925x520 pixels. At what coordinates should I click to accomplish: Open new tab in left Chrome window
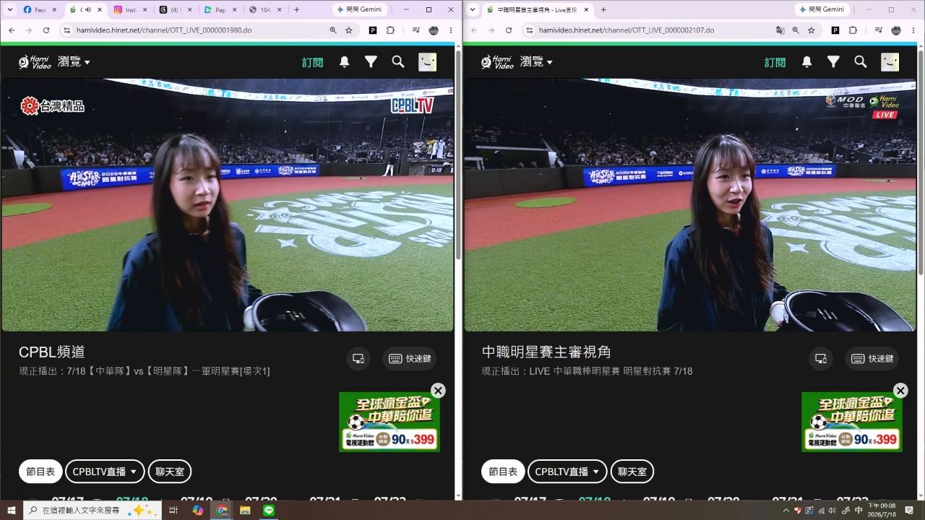pyautogui.click(x=296, y=10)
